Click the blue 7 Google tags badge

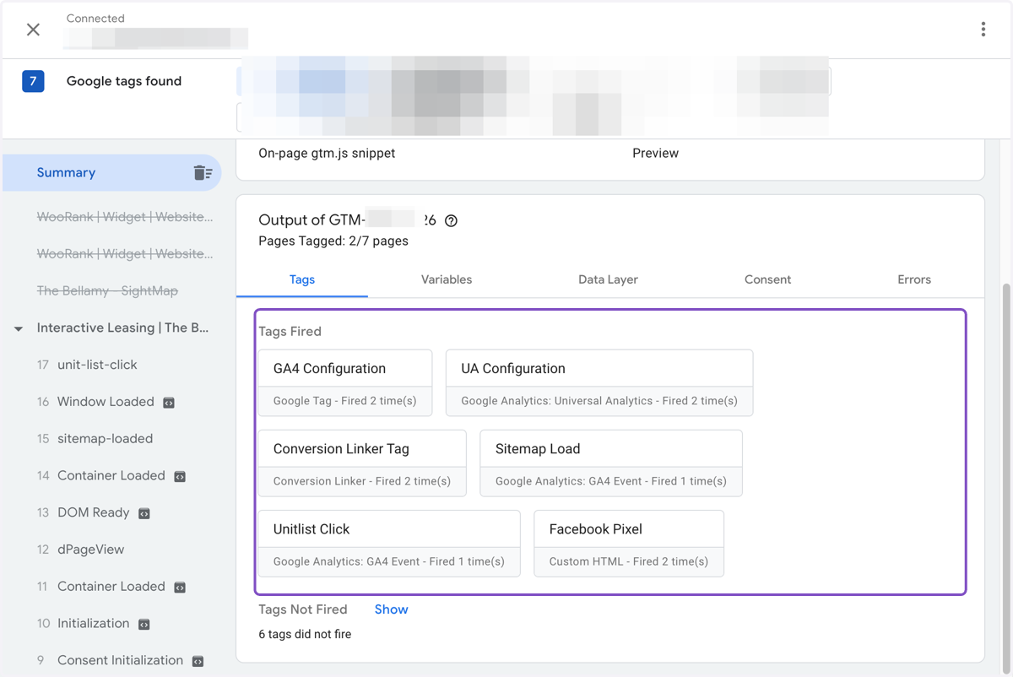click(x=33, y=81)
